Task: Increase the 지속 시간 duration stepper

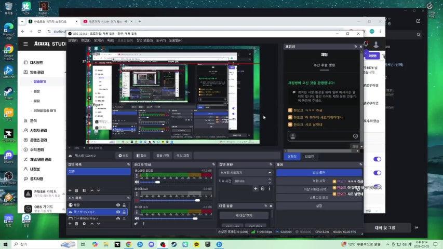Action: point(270,179)
